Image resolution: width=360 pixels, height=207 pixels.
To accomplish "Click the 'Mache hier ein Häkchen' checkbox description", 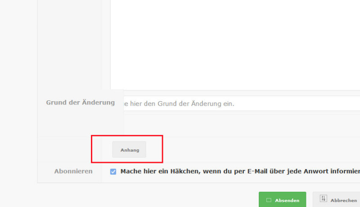I will [240, 171].
